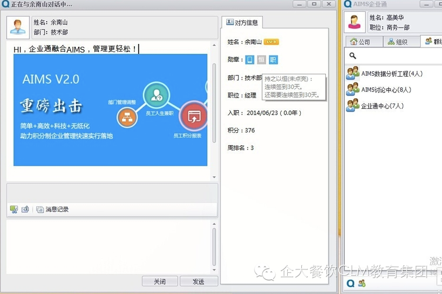The width and height of the screenshot is (442, 294).
Task: Click the Q logo in chat window title
Action: [5, 4]
